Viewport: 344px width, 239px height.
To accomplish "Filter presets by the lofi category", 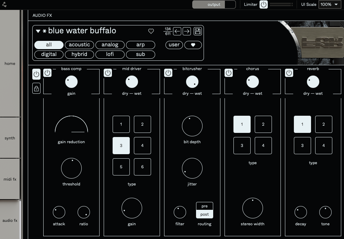I will tap(110, 54).
